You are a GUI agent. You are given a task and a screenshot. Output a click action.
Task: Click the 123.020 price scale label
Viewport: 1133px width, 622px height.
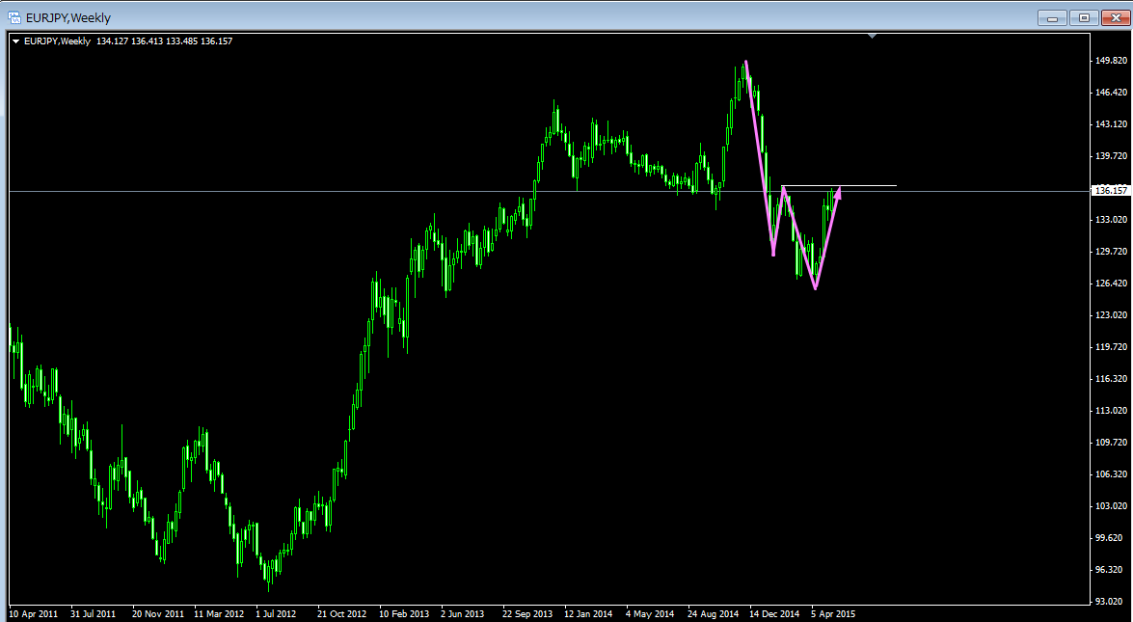pos(1111,315)
